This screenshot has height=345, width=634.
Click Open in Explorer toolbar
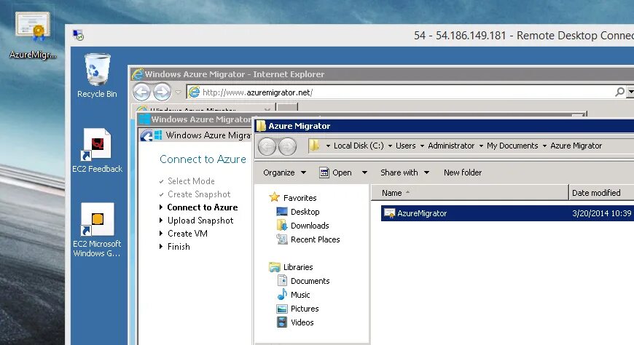335,172
